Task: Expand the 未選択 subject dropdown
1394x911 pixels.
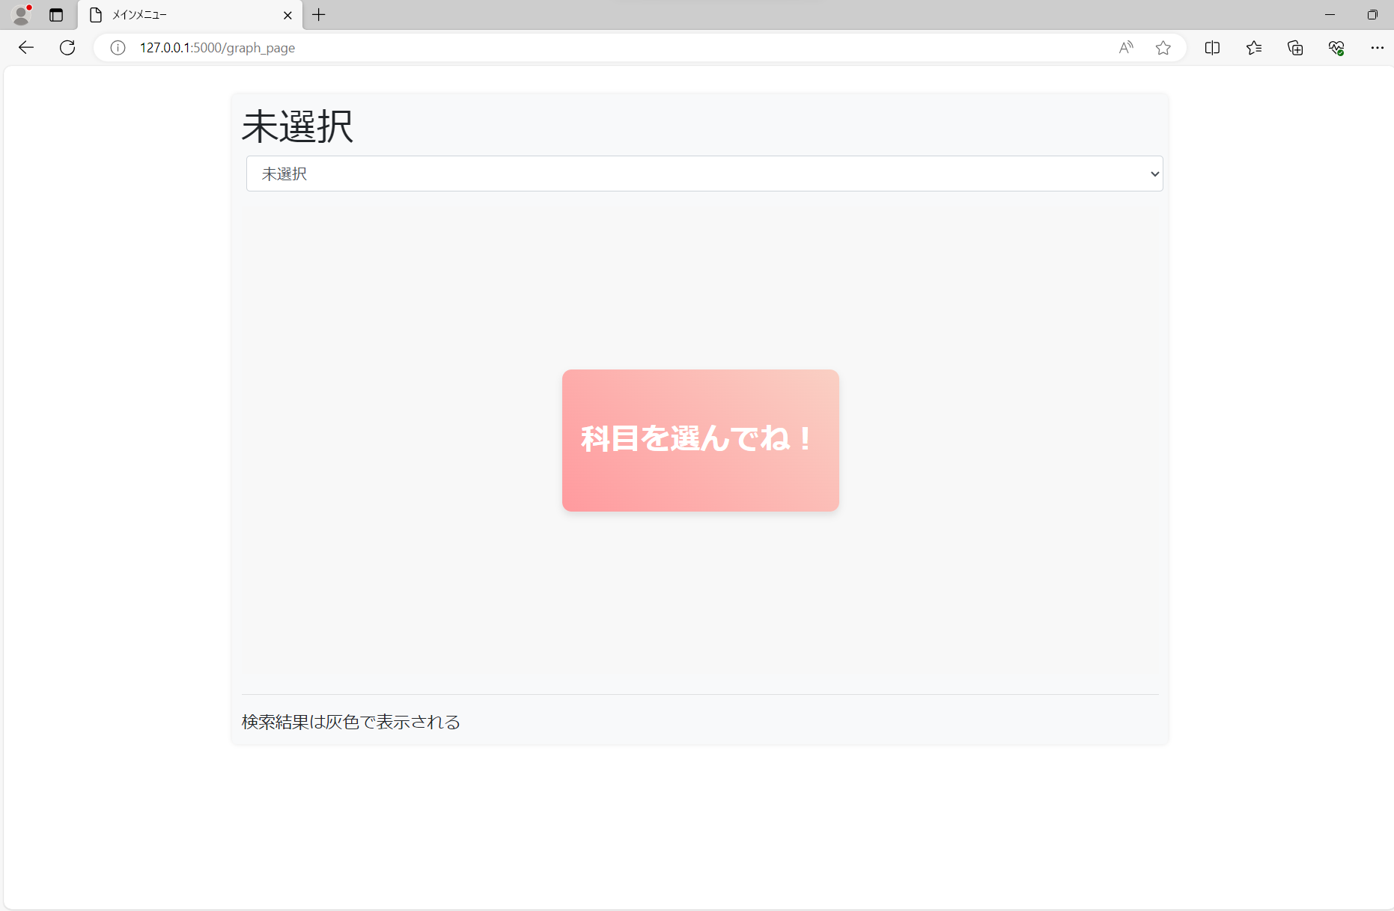Action: [704, 174]
